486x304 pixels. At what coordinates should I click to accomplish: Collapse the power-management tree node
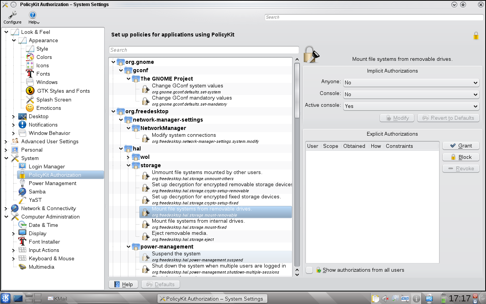click(x=129, y=247)
